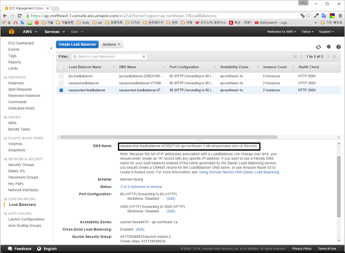Open Load Balancers in sidebar
Screen dimensions: 345x253
coord(22,205)
